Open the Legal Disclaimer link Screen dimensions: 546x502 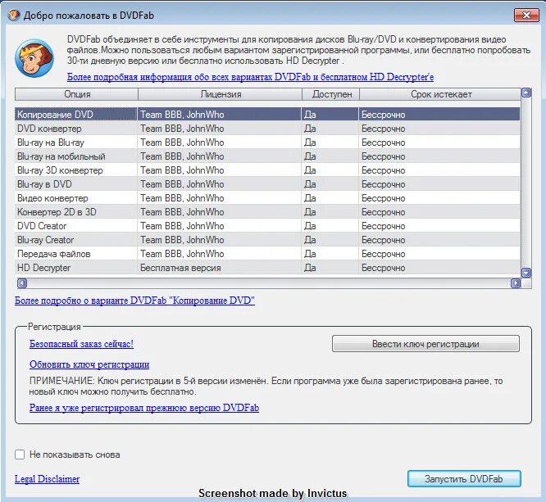47,479
